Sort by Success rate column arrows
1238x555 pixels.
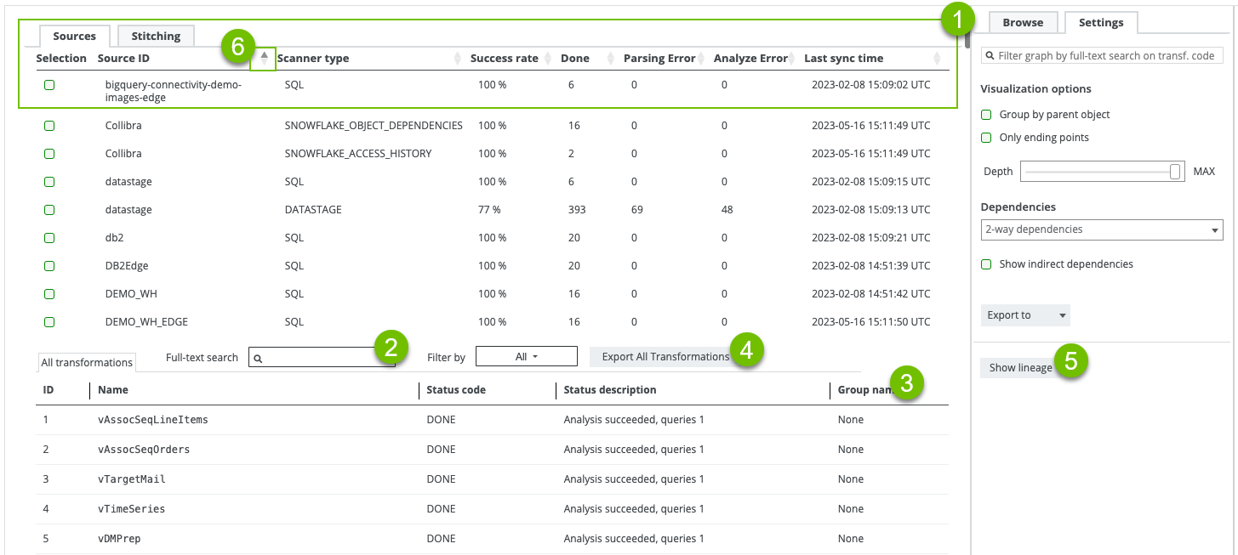pyautogui.click(x=547, y=59)
